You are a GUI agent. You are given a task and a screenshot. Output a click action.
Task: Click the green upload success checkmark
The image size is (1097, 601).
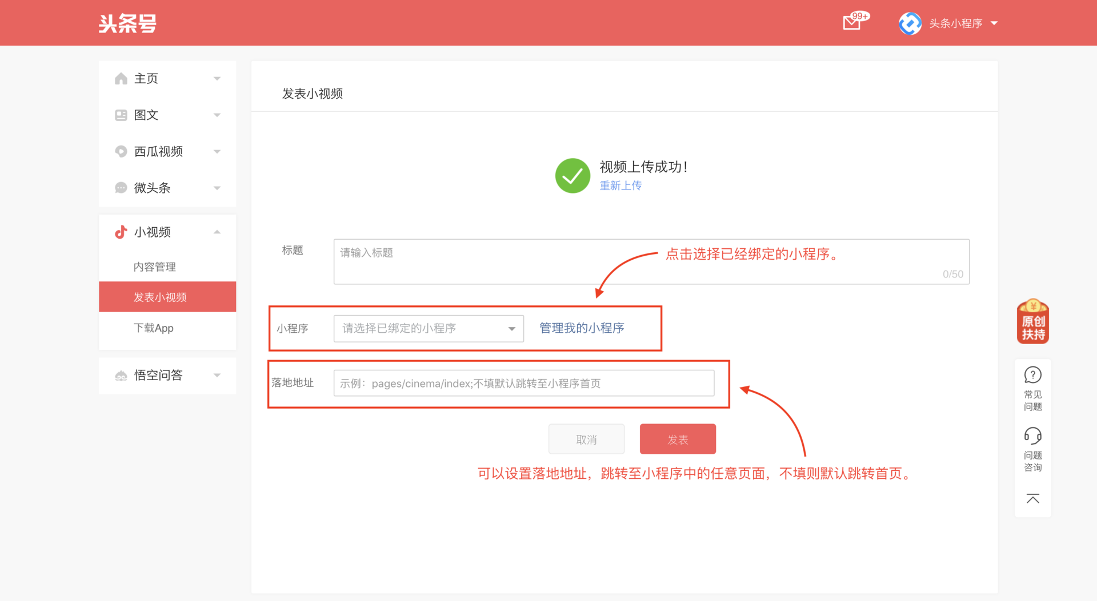point(572,176)
